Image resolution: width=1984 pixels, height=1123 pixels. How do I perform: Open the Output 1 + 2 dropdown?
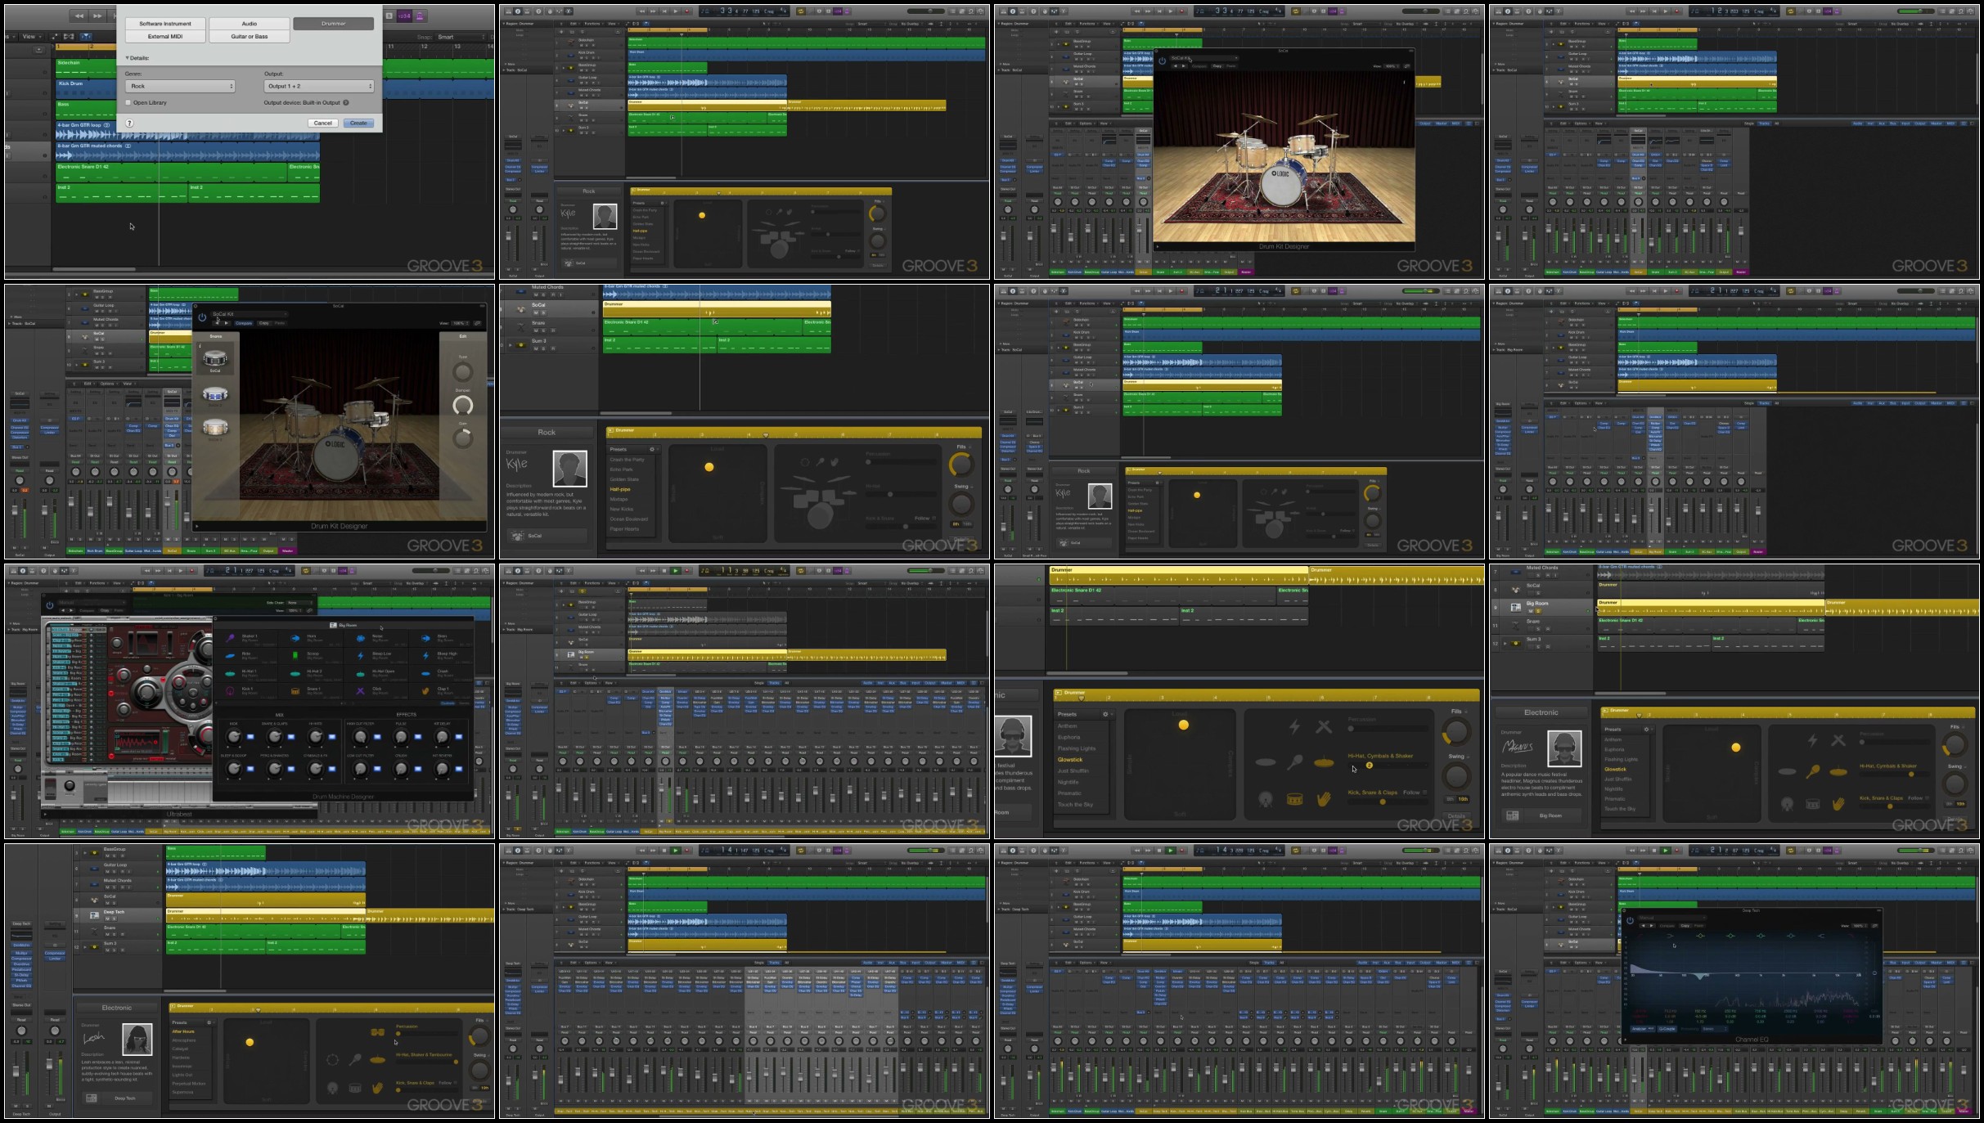tap(319, 86)
